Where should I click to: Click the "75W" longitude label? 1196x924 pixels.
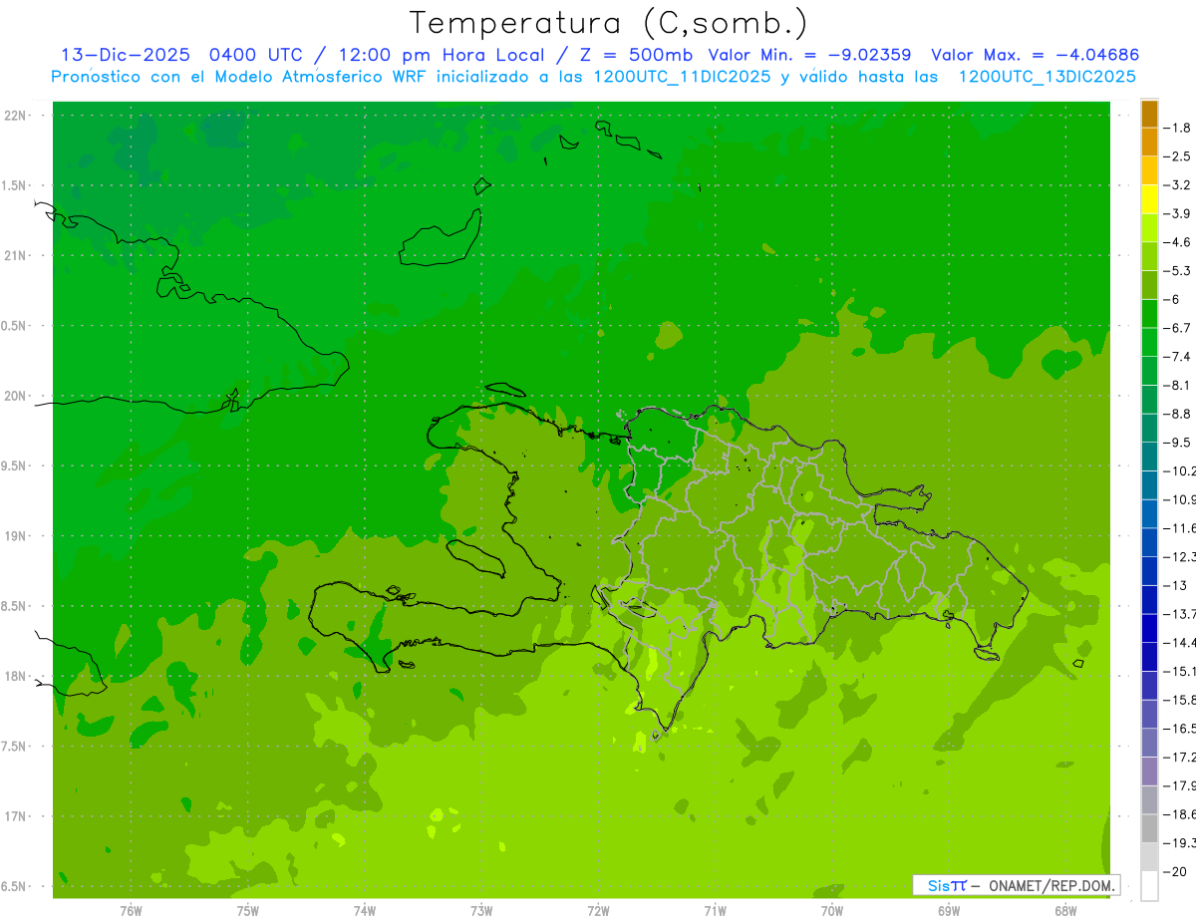click(x=248, y=911)
